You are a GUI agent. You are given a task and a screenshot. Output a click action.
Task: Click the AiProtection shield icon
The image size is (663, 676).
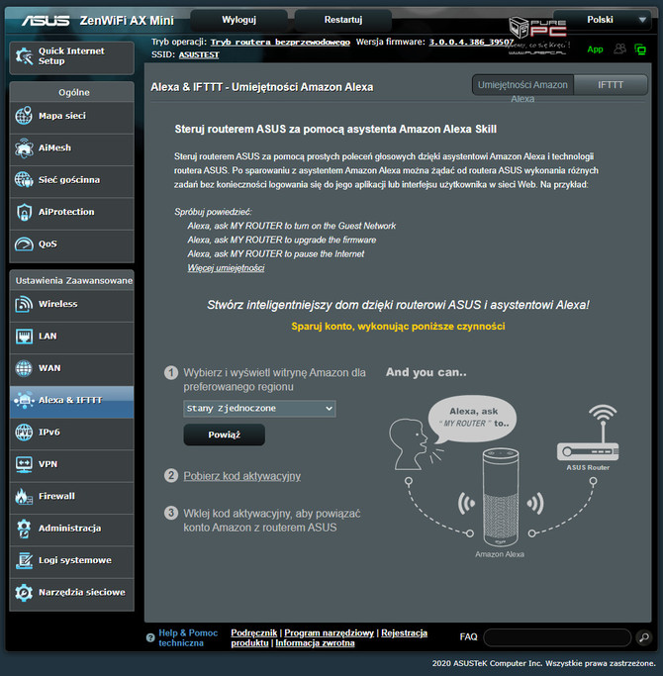pyautogui.click(x=24, y=212)
